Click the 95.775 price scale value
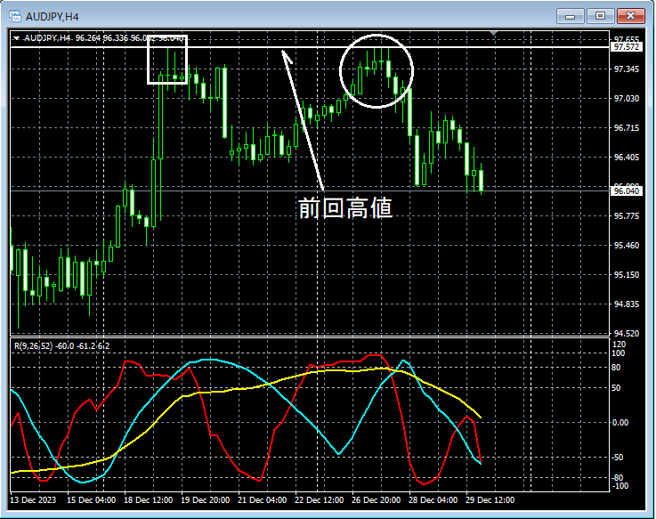The width and height of the screenshot is (656, 519). pyautogui.click(x=627, y=216)
